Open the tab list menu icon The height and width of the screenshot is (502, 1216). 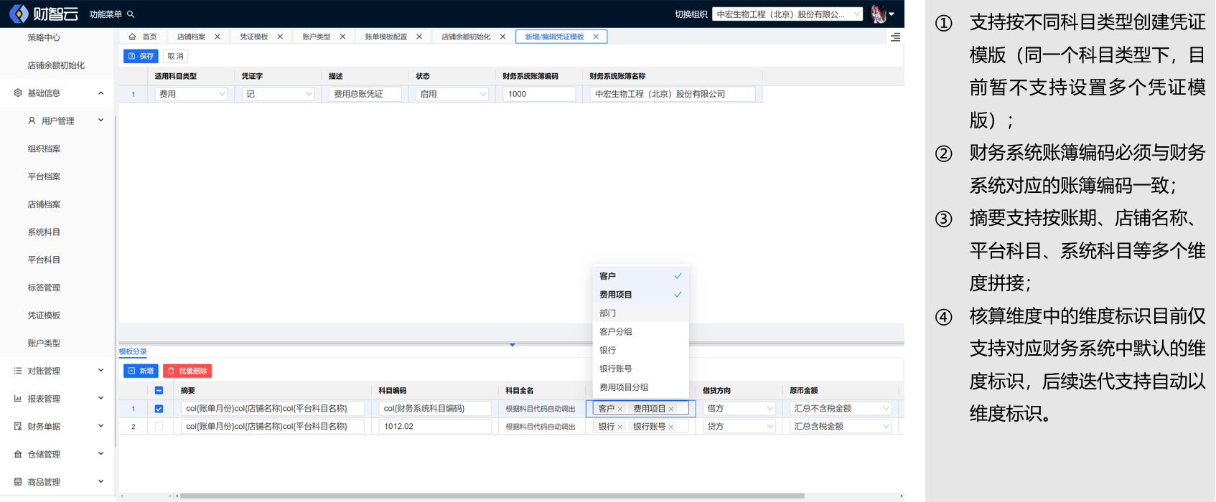pos(895,37)
